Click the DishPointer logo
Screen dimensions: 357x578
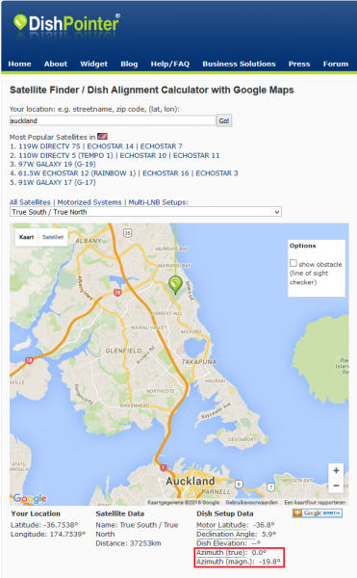(x=66, y=23)
